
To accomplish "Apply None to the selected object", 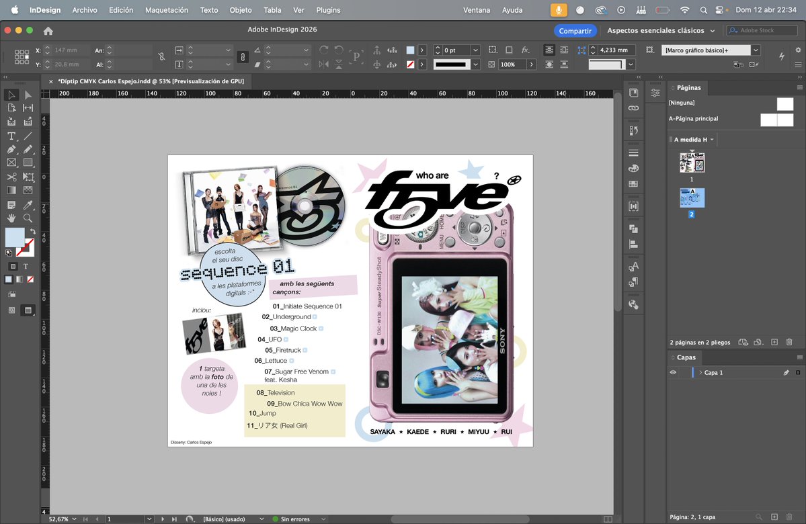I will pyautogui.click(x=30, y=279).
